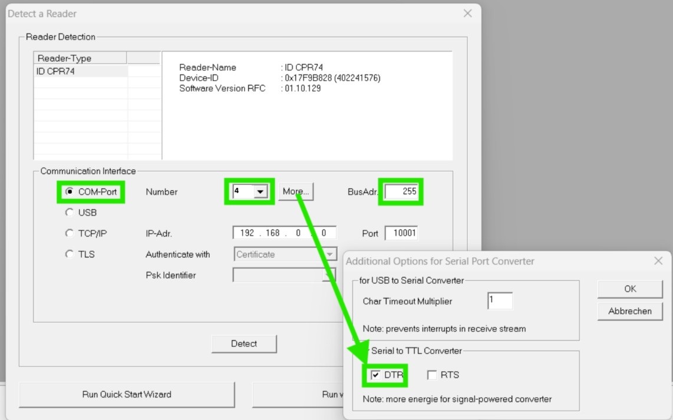
Task: Select ID CPR74 in reader list
Action: 56,71
